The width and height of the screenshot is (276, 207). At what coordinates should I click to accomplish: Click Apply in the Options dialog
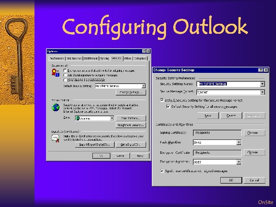click(140, 156)
